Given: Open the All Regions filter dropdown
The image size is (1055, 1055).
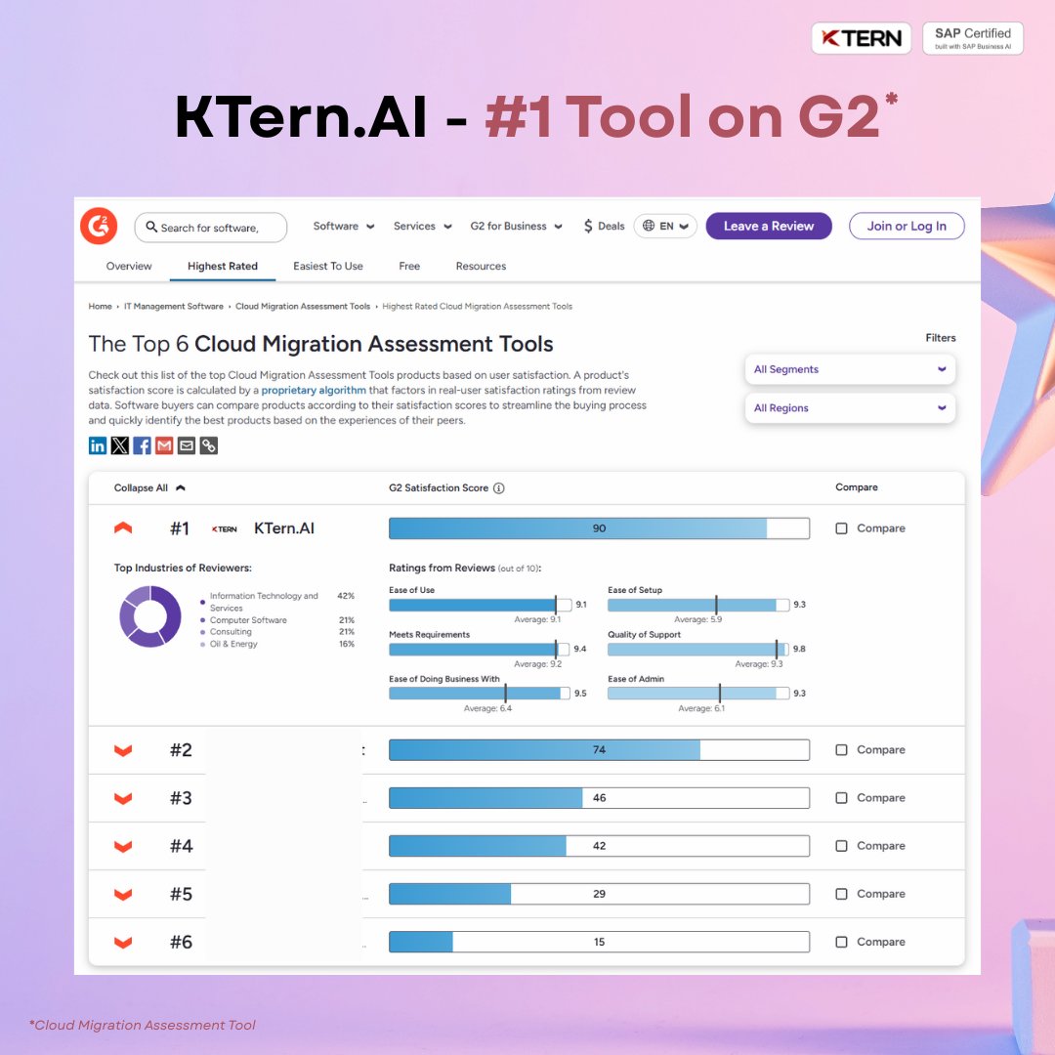Looking at the screenshot, I should tap(850, 407).
